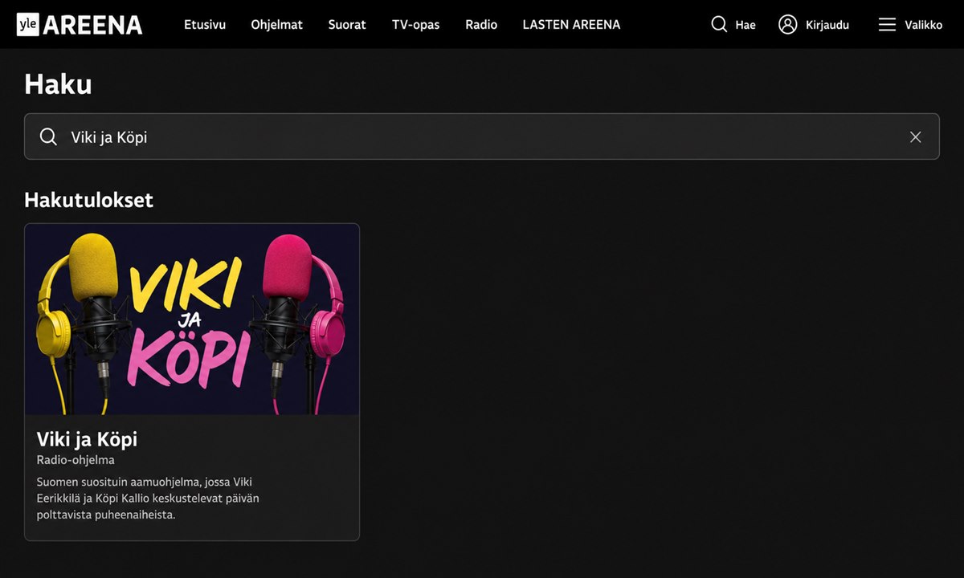
Task: Click the Radio-ohjelma label in result card
Action: point(76,460)
